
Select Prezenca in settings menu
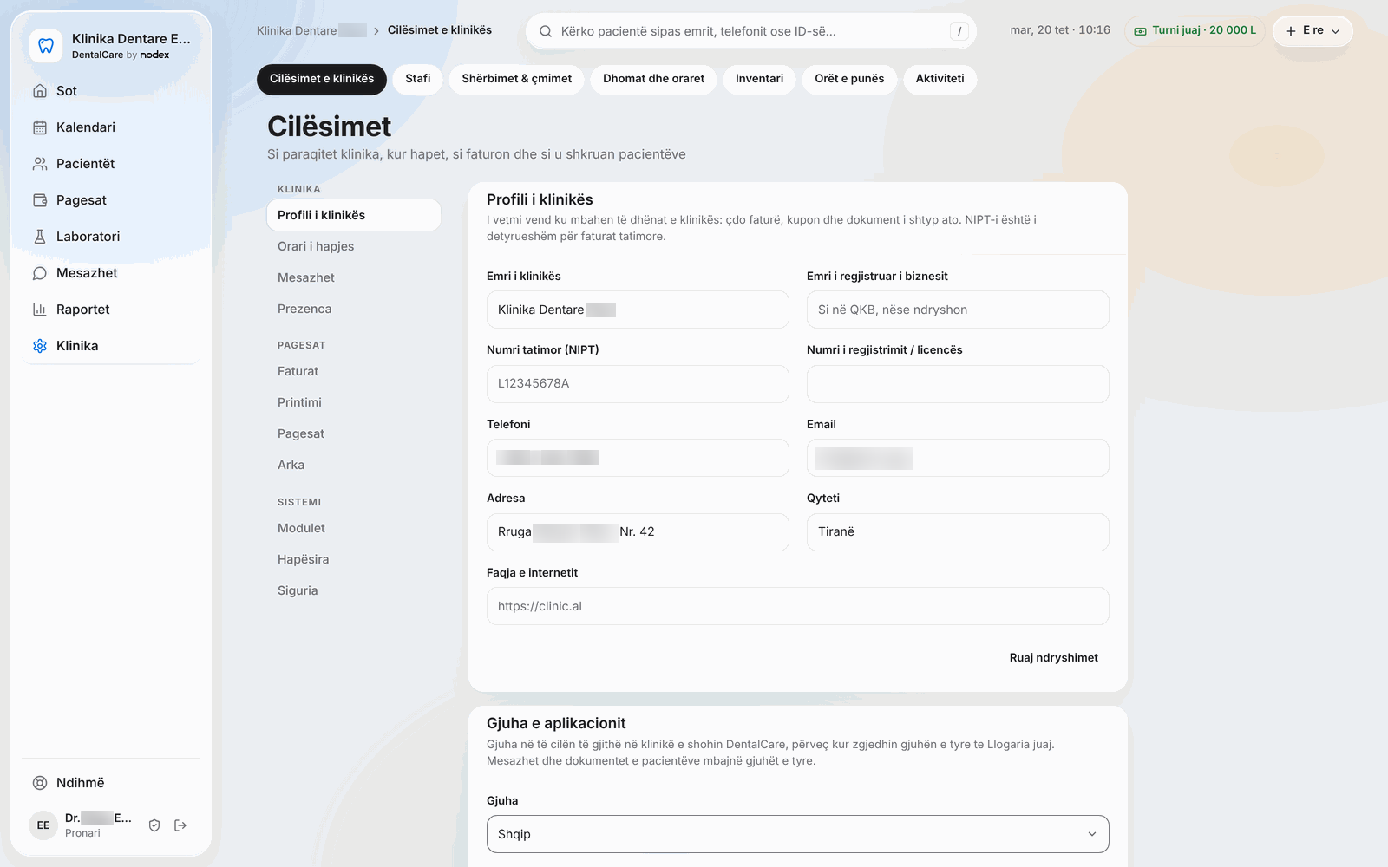click(354, 309)
